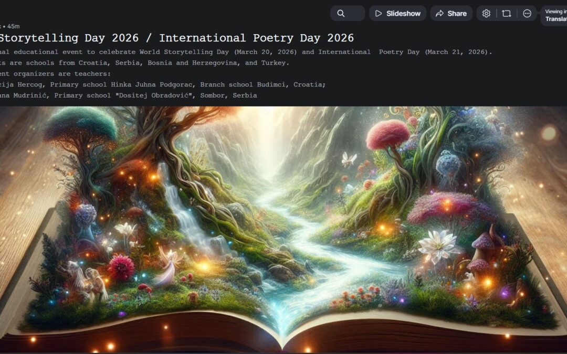Screen dimensions: 567x354
Task: Click the white butterfly in the illustration
Action: pyautogui.click(x=348, y=159)
